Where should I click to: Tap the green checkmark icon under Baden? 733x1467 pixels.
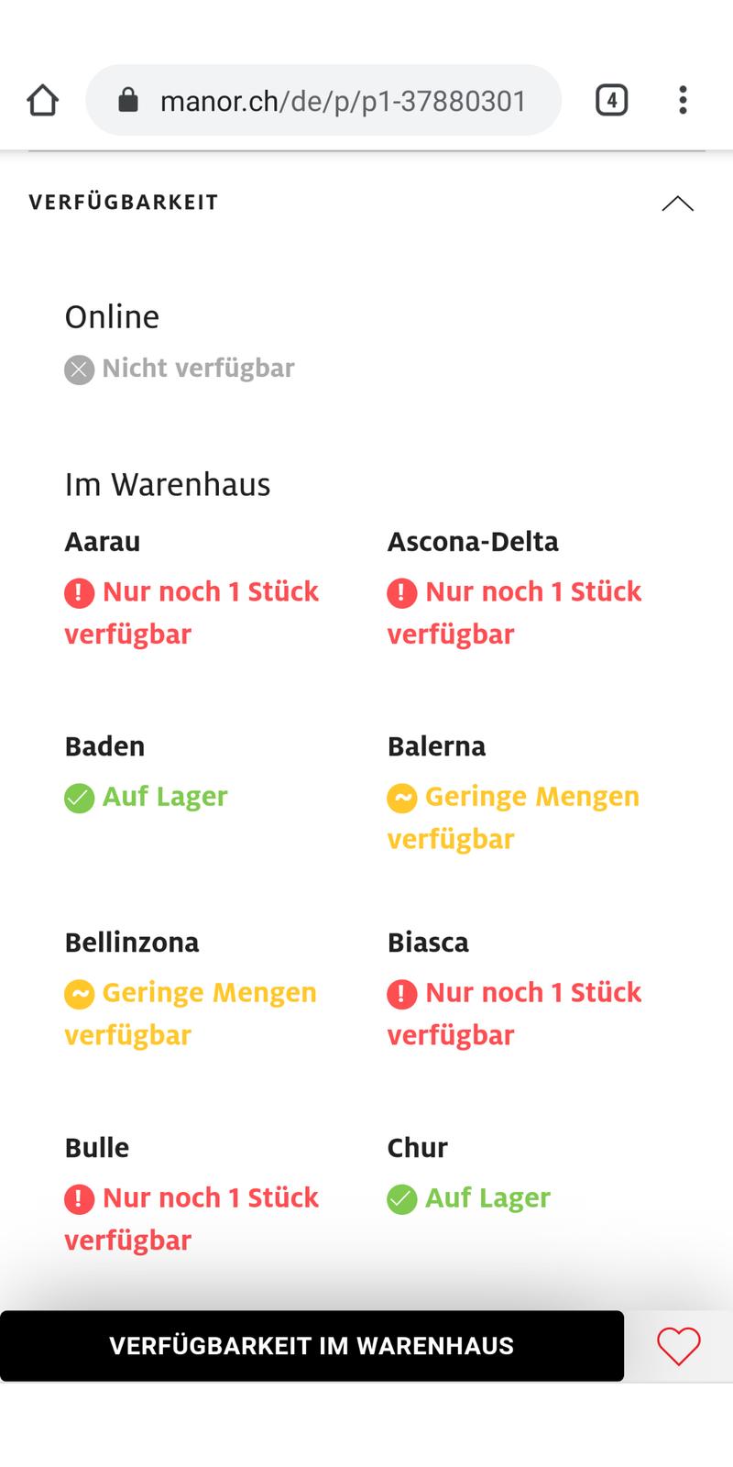point(80,798)
